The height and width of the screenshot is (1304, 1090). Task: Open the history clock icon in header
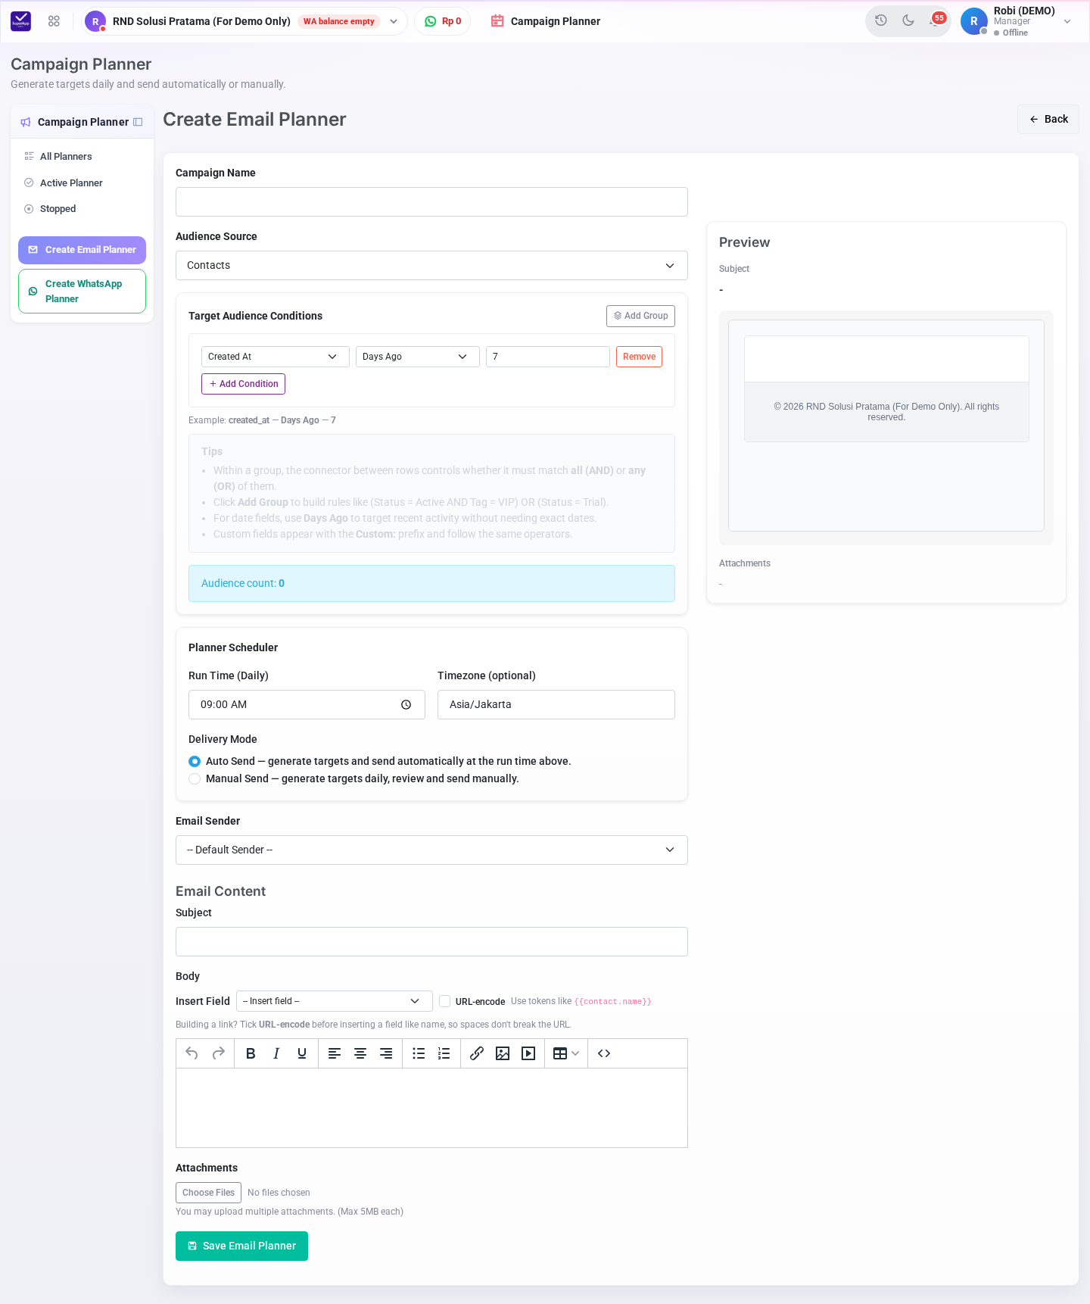click(881, 20)
